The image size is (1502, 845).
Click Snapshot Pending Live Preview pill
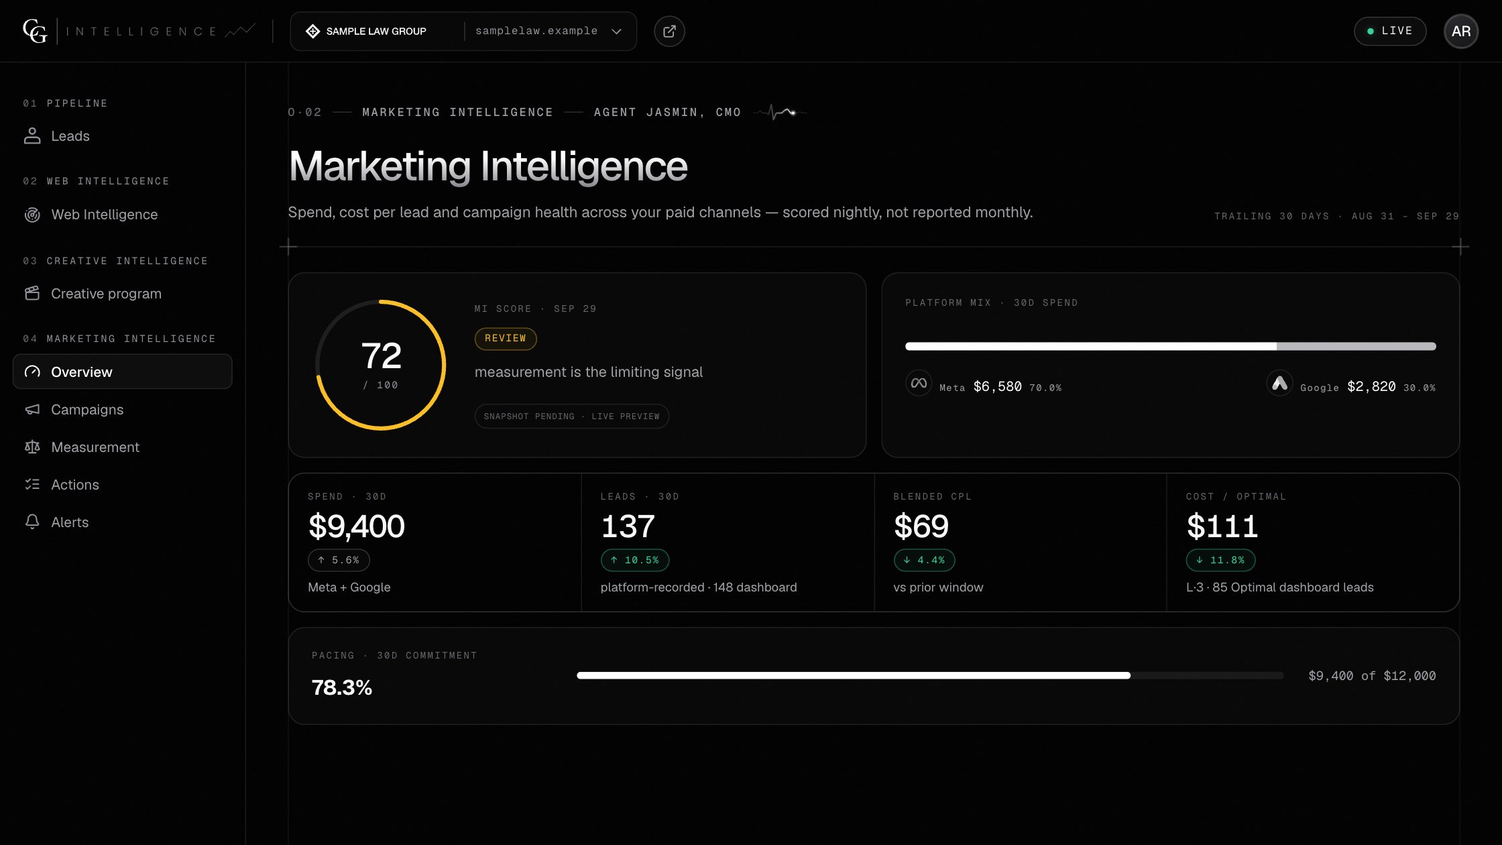(x=571, y=416)
